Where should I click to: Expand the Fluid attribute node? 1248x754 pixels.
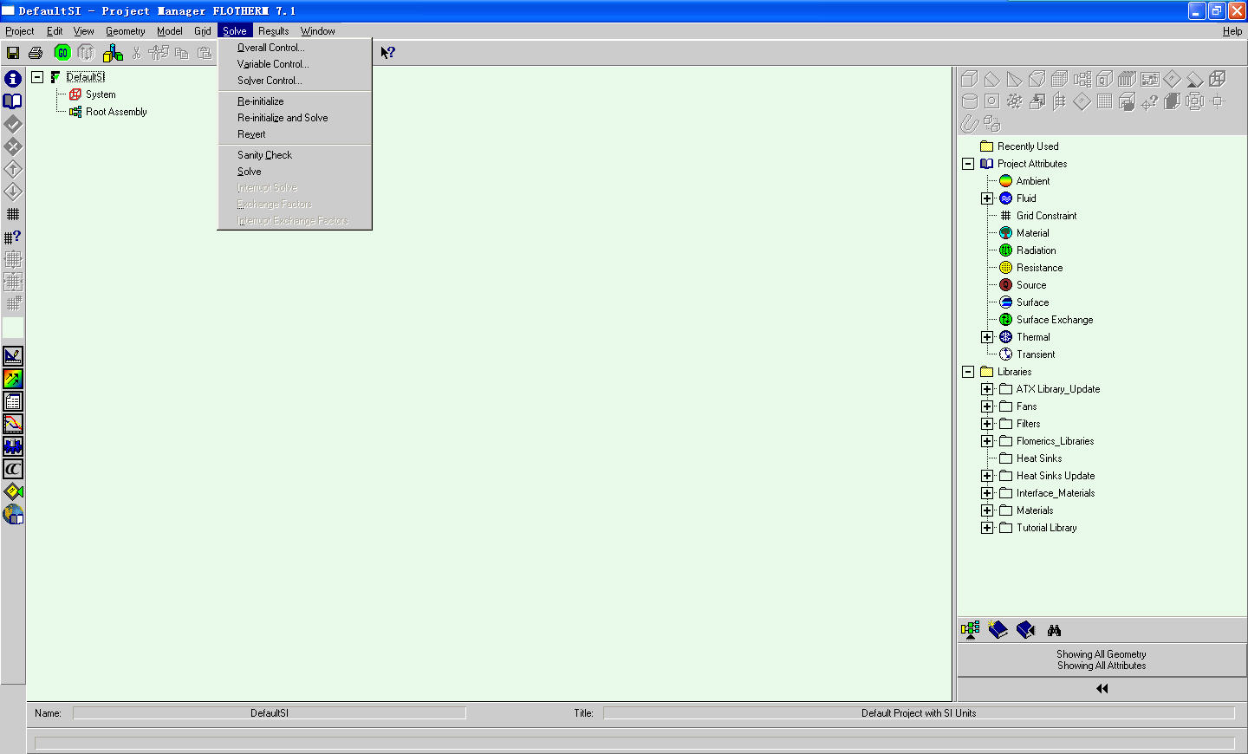click(x=987, y=198)
